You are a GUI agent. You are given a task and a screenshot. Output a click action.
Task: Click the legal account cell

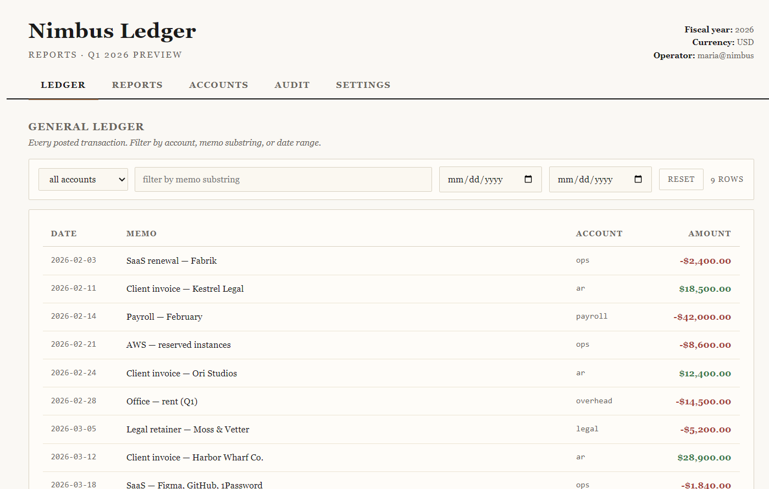pyautogui.click(x=587, y=429)
